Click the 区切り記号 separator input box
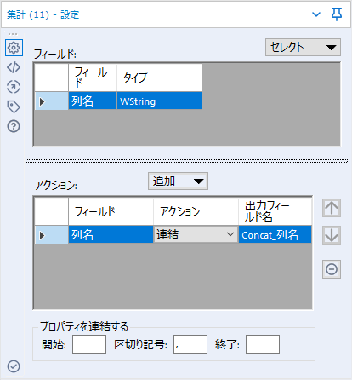The height and width of the screenshot is (380, 352). pos(190,344)
